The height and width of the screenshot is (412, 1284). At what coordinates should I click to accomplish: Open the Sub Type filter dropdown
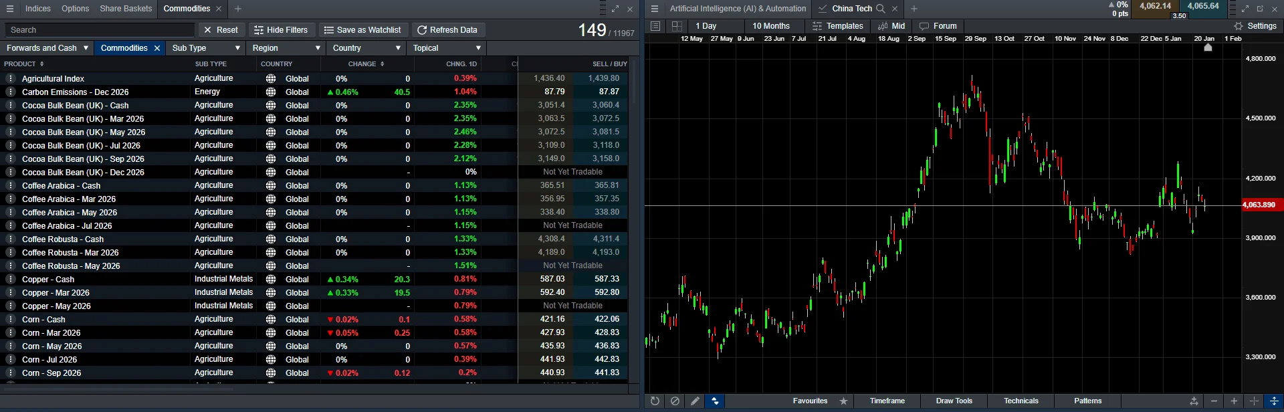[x=206, y=48]
